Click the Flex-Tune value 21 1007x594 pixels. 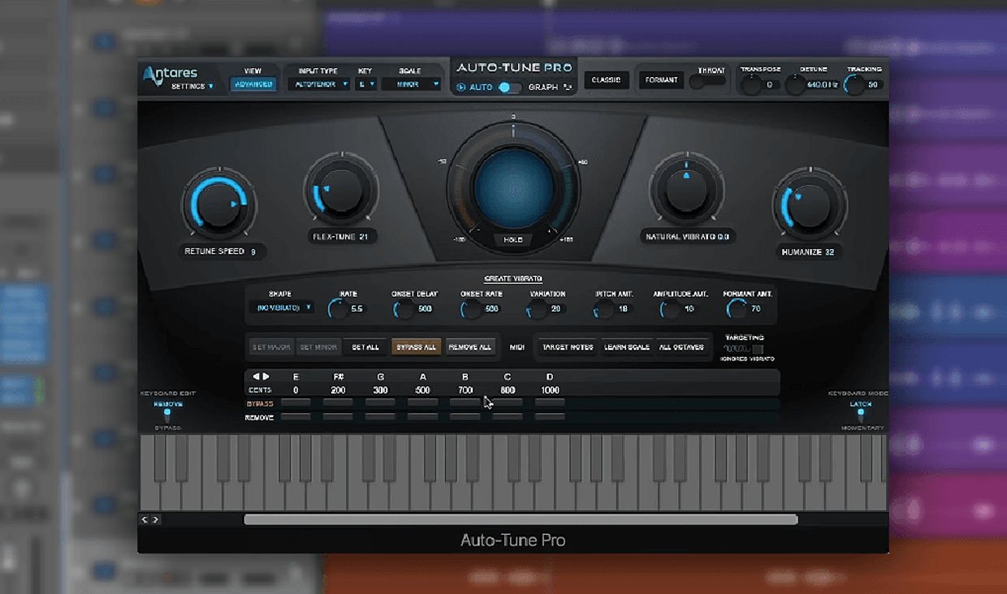point(363,237)
